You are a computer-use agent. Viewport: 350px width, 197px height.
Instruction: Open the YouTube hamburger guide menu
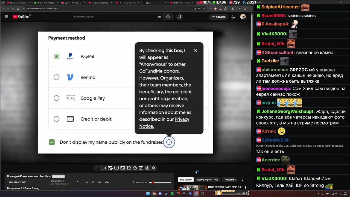pyautogui.click(x=6, y=17)
